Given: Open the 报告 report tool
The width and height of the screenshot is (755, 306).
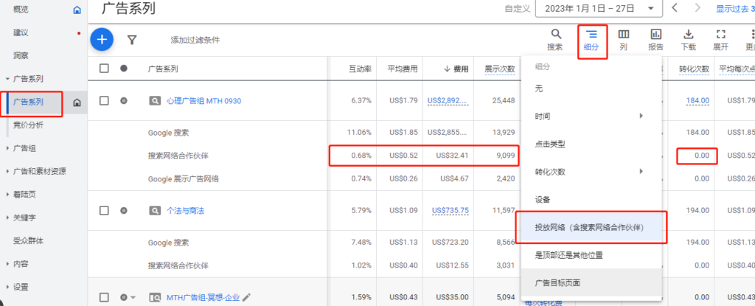Looking at the screenshot, I should pyautogui.click(x=655, y=40).
